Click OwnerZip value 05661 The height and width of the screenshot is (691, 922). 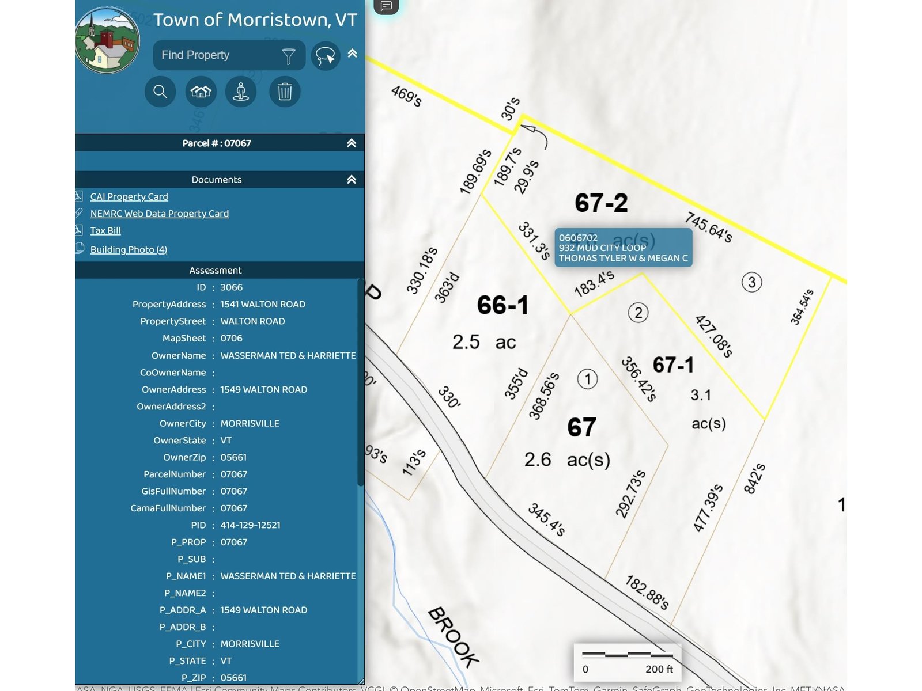[233, 457]
